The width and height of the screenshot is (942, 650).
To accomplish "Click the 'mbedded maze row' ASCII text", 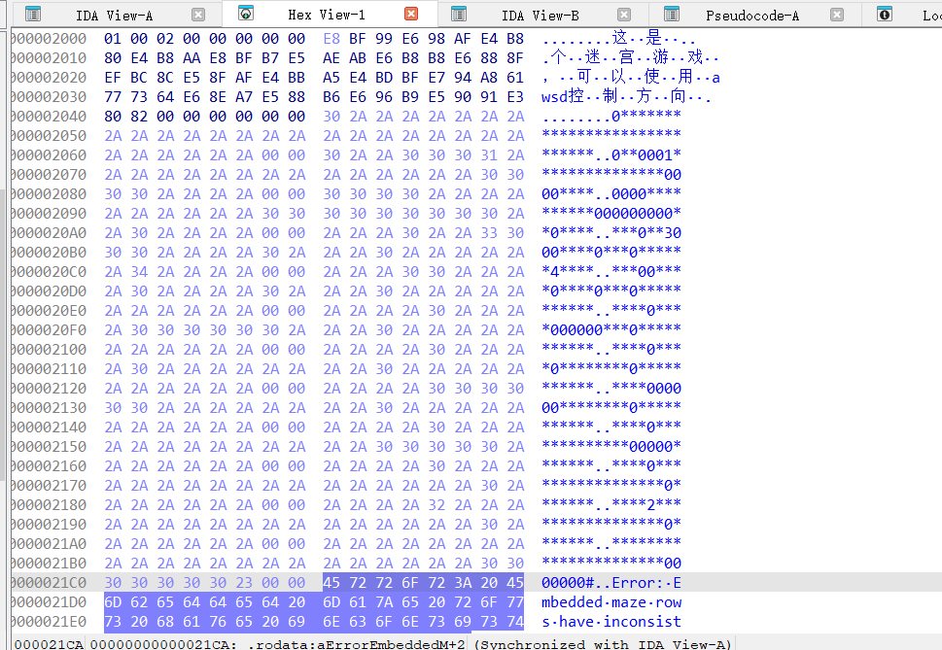I will 611,602.
